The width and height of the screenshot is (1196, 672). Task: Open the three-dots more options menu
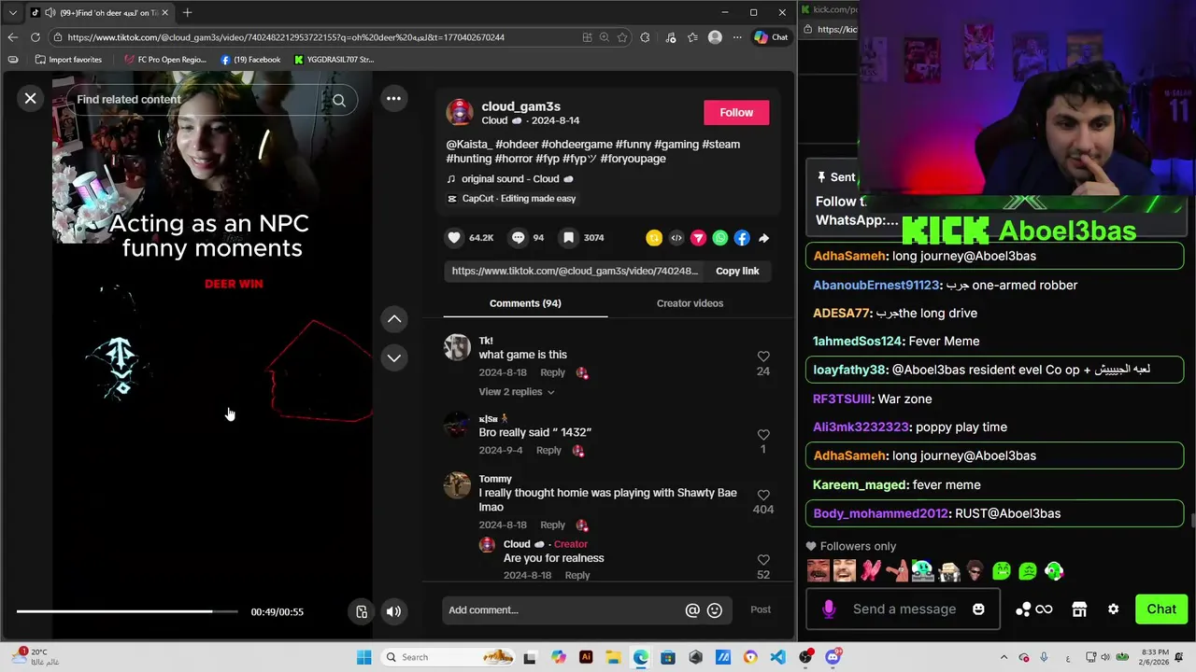[x=393, y=98]
